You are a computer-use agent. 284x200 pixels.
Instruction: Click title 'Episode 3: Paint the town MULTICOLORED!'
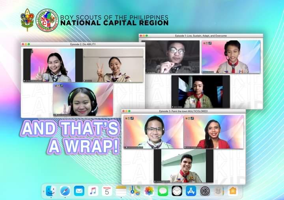tap(183, 111)
